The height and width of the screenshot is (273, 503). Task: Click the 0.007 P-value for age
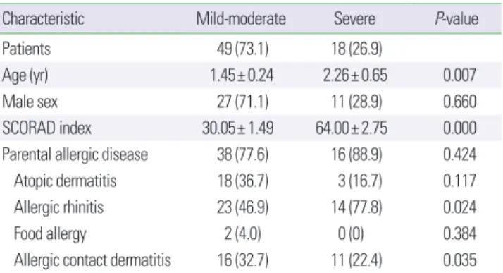click(x=460, y=75)
